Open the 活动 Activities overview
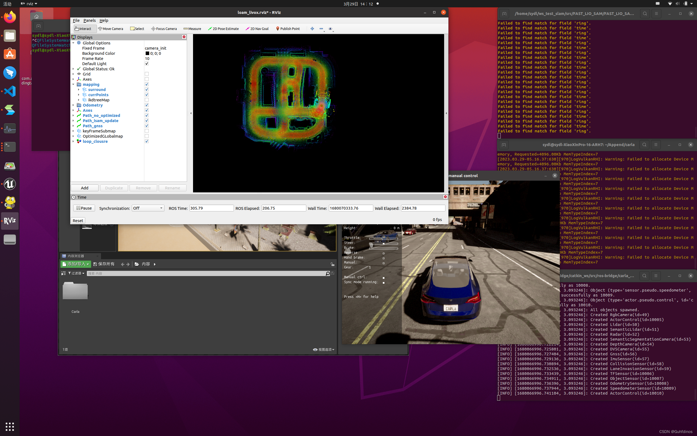The width and height of the screenshot is (697, 436). (x=7, y=4)
